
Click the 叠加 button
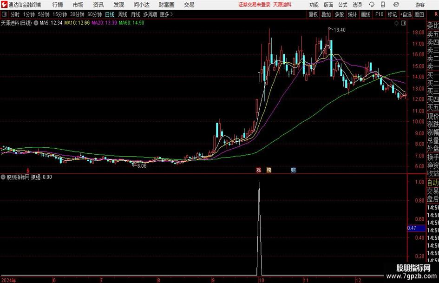[x=326, y=14]
